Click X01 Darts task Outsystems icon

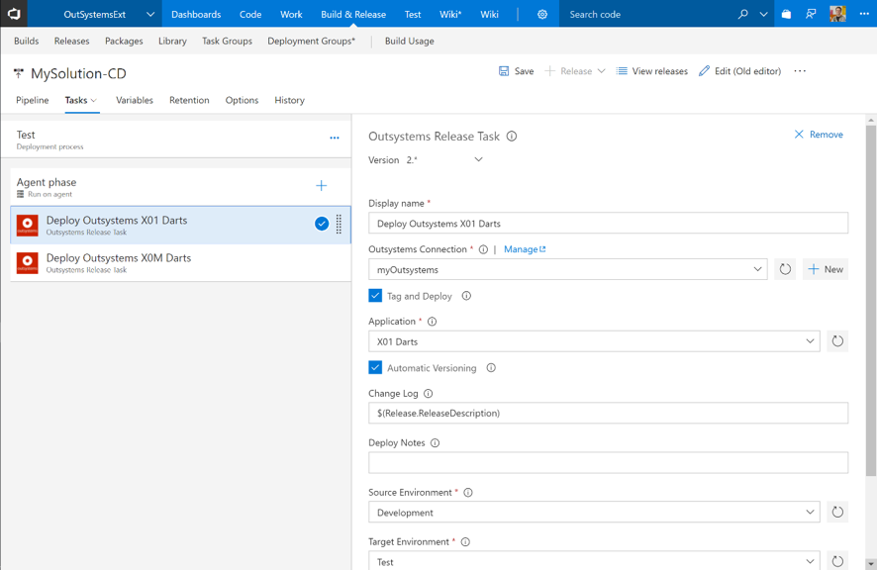(28, 226)
